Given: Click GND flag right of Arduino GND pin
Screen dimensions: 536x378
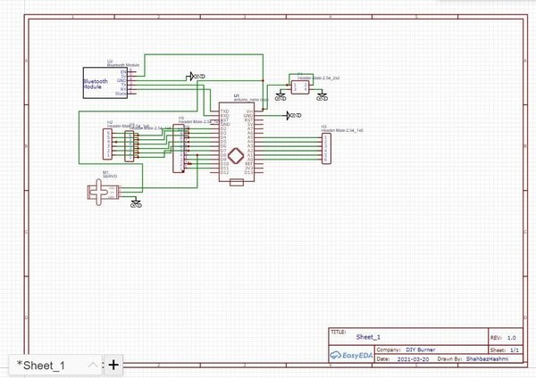Looking at the screenshot, I should pyautogui.click(x=294, y=115).
